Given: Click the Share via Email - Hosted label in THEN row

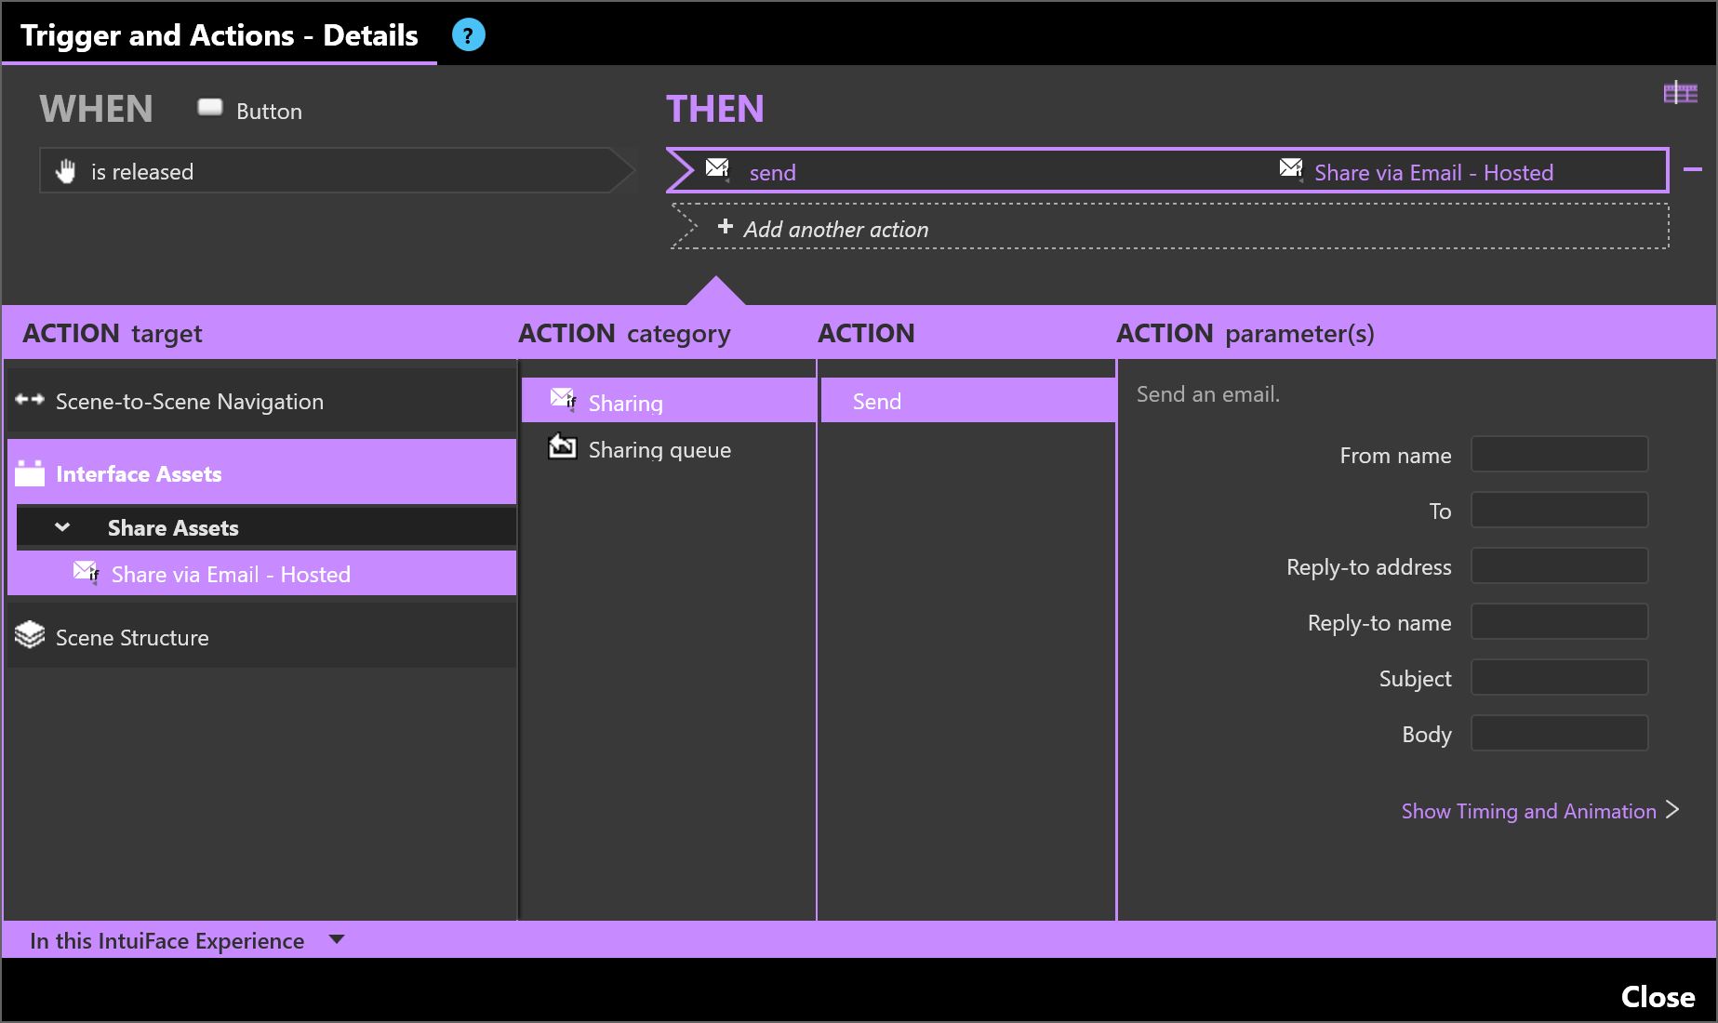Looking at the screenshot, I should (1433, 173).
